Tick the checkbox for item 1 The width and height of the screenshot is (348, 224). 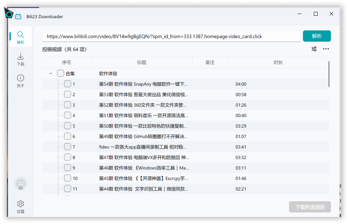[67, 84]
